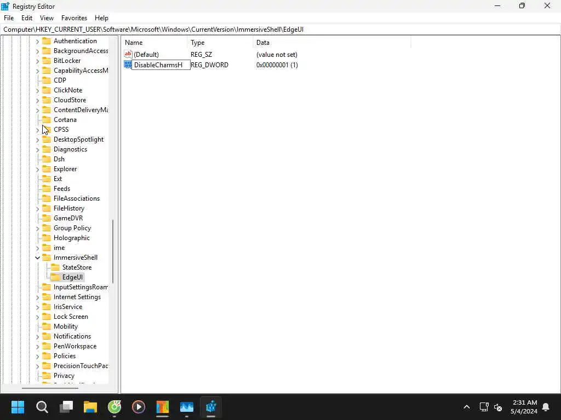Select the ContentDeliveryManager key

click(81, 110)
